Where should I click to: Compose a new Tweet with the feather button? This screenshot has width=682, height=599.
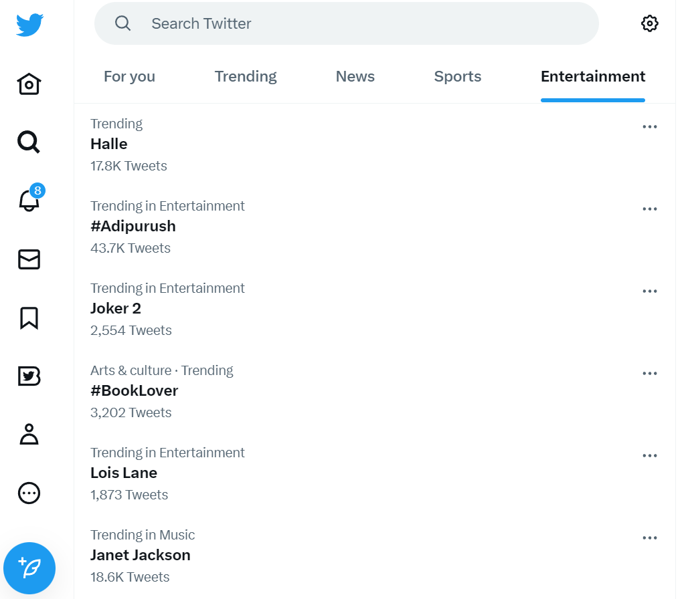[x=29, y=568]
